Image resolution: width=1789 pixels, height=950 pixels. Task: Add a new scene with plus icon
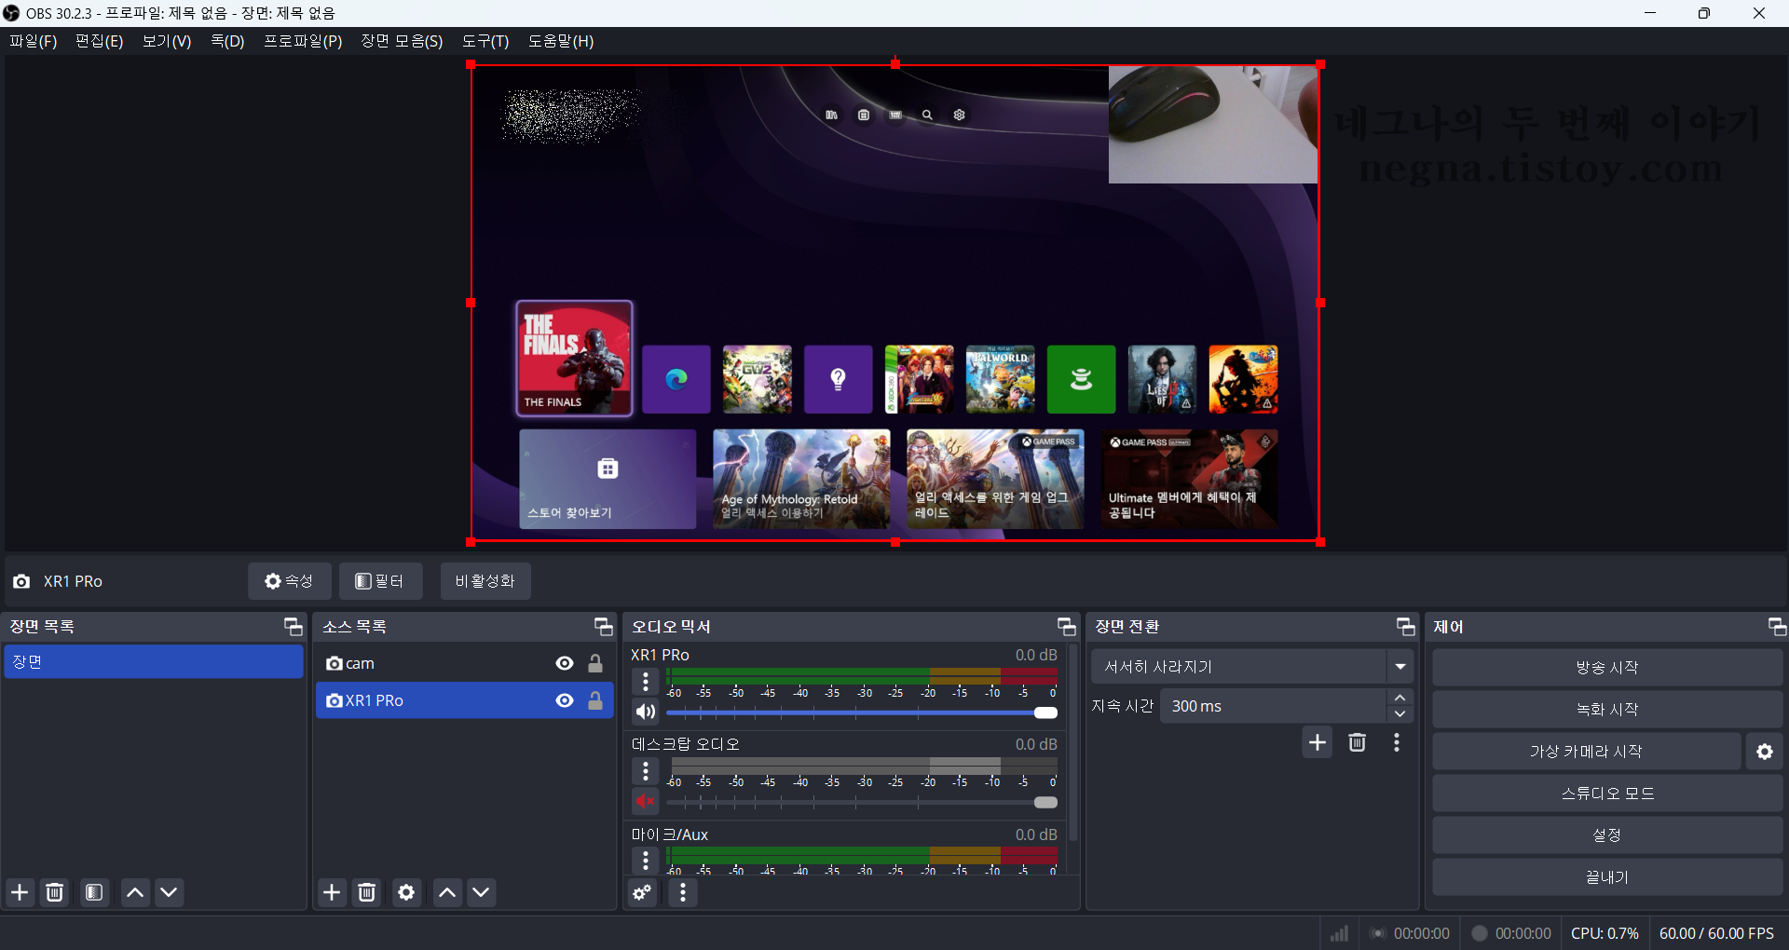tap(20, 892)
